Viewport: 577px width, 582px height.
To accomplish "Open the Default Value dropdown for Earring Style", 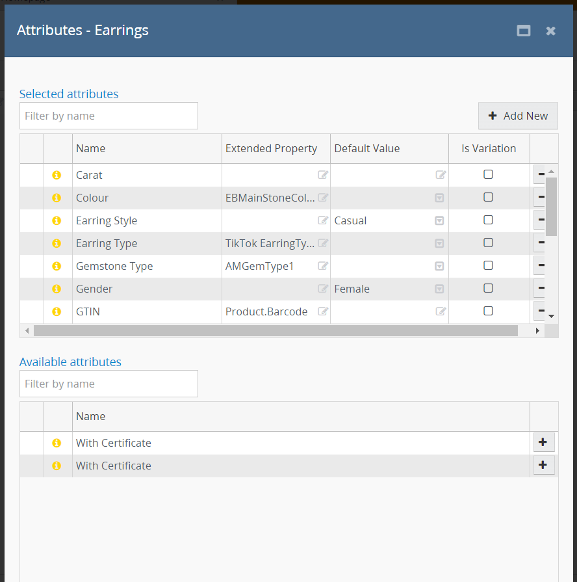I will [x=439, y=220].
